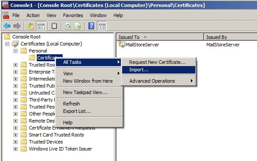Expand the Windows Live ID Token Issuer node
Image resolution: width=257 pixels, height=161 pixels.
pos(15,149)
